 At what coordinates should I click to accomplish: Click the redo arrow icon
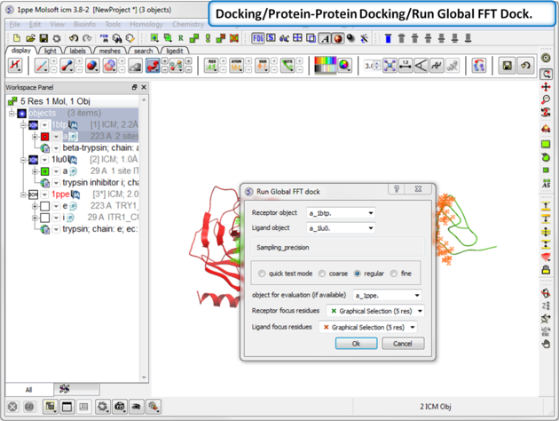coord(87,38)
